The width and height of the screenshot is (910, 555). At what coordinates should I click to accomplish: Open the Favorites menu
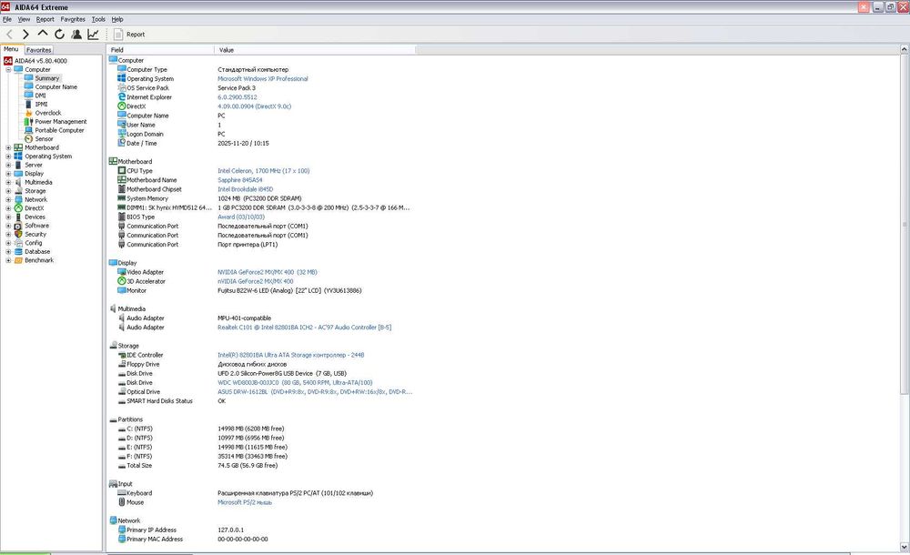pyautogui.click(x=73, y=19)
